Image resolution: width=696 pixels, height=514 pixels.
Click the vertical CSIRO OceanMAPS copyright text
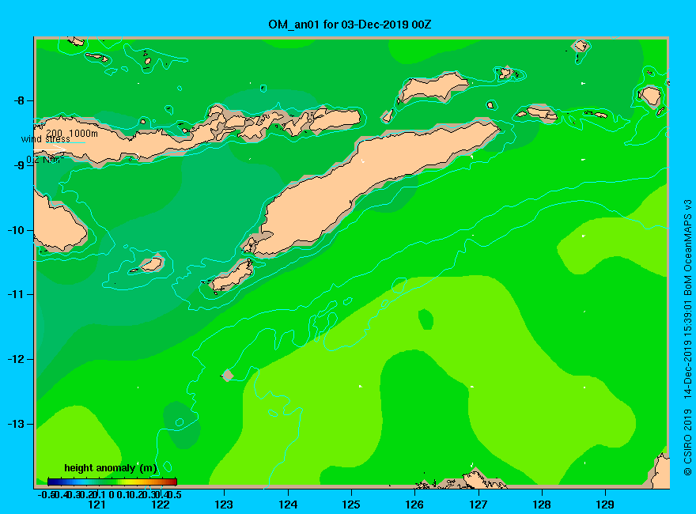point(687,338)
